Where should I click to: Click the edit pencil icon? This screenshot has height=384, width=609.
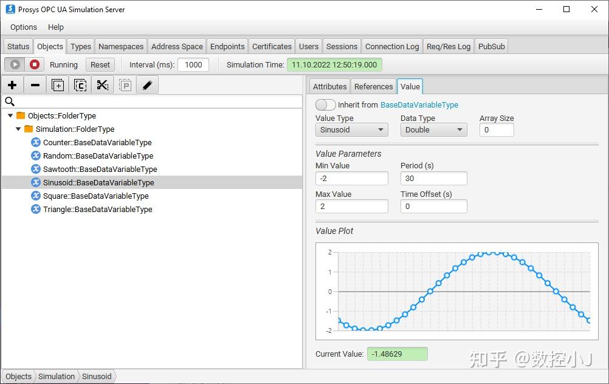pos(146,85)
